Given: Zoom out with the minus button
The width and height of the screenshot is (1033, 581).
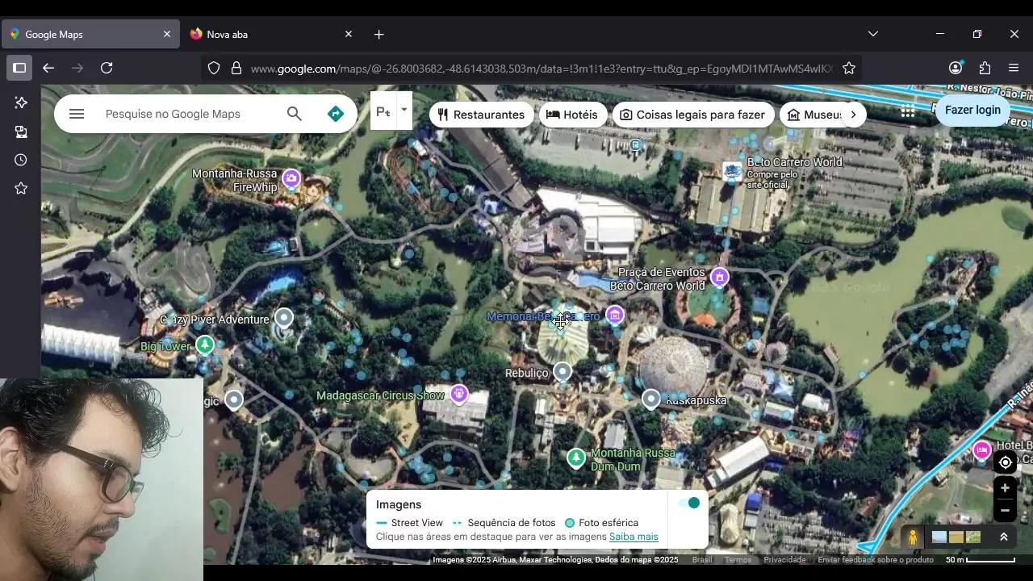Looking at the screenshot, I should 1005,510.
